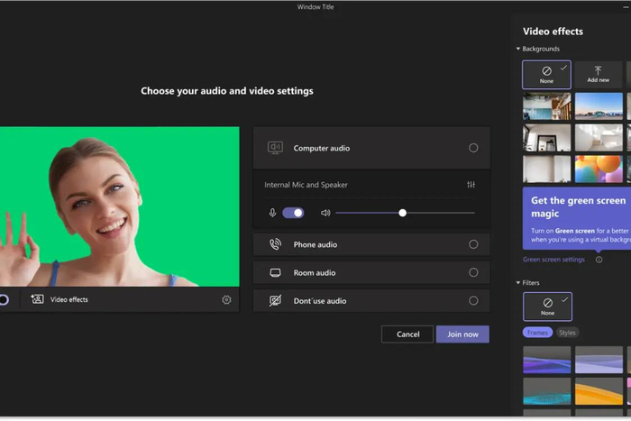
Task: Select the Computer audio radio button
Action: 473,148
